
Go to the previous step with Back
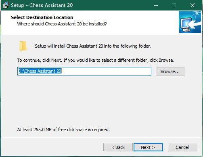(118, 147)
